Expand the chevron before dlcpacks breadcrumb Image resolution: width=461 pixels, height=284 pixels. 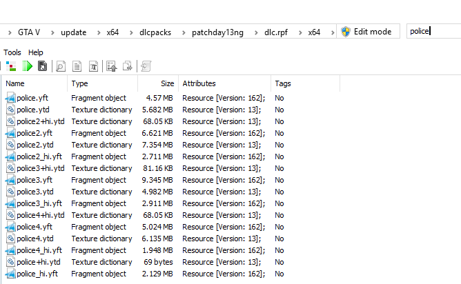click(131, 32)
